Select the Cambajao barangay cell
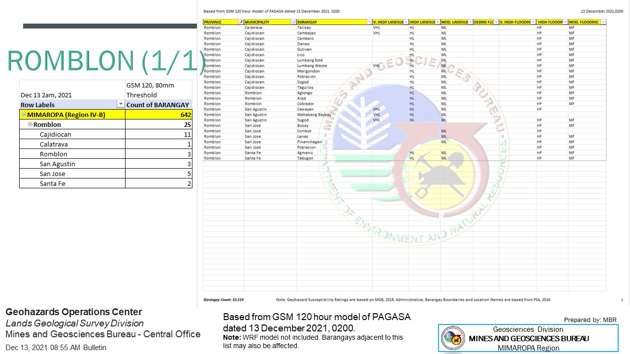The image size is (630, 354). click(334, 33)
